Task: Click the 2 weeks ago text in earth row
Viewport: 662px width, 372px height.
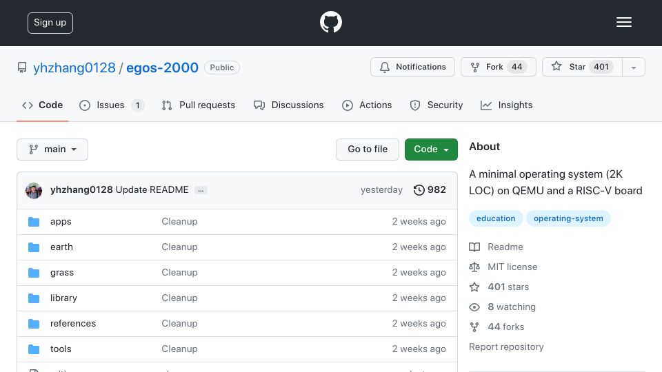Action: [419, 247]
